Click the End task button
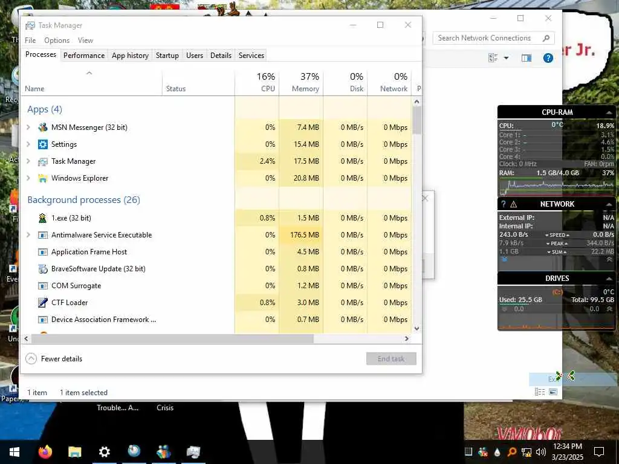The height and width of the screenshot is (464, 619). point(391,359)
